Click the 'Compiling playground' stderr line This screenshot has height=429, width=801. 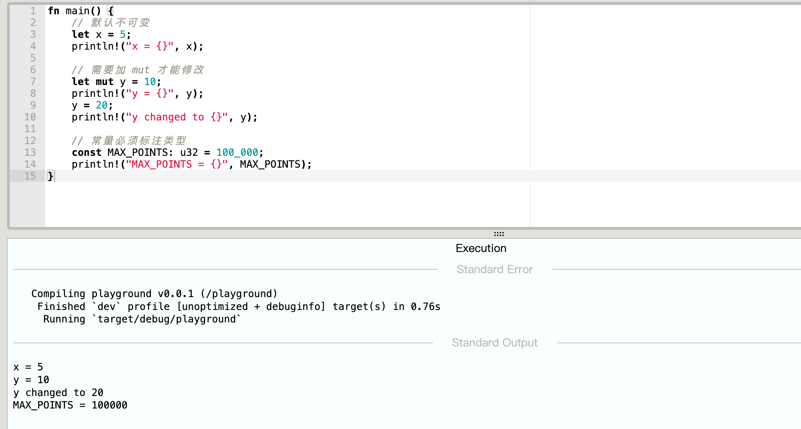point(154,294)
